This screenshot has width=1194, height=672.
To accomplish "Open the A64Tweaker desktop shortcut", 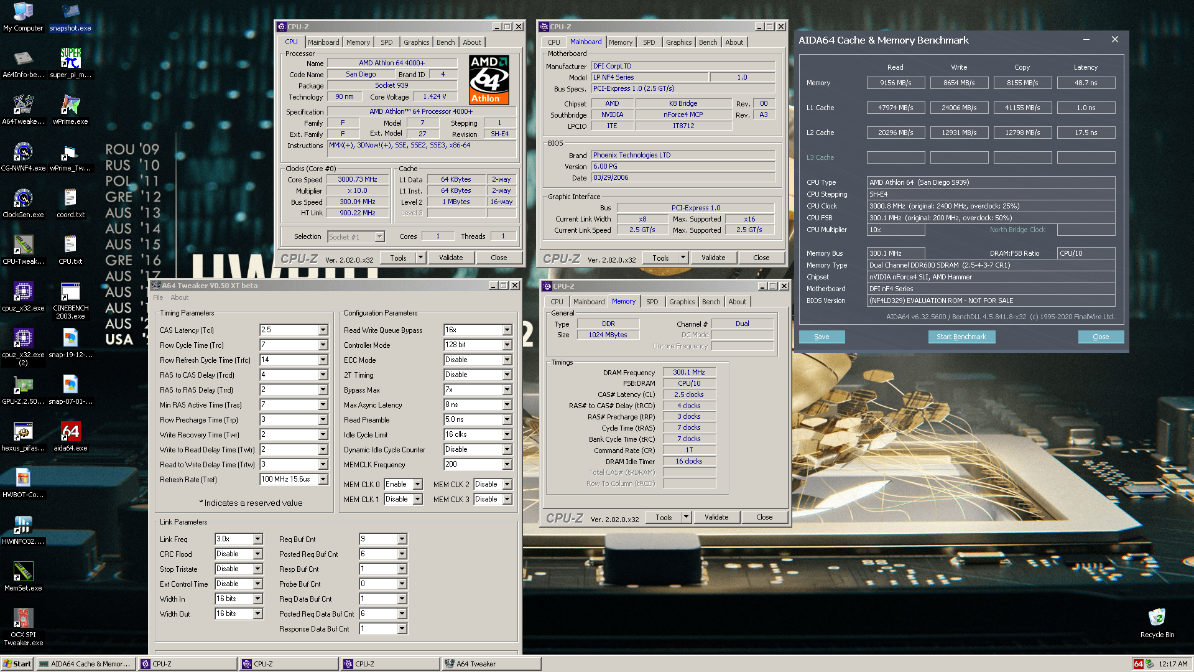I will [x=23, y=110].
